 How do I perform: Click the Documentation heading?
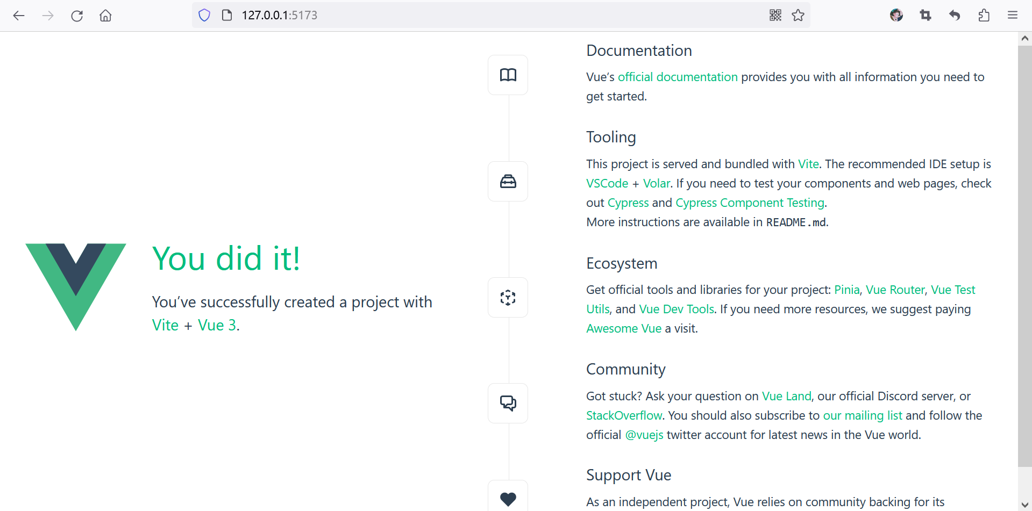point(639,51)
